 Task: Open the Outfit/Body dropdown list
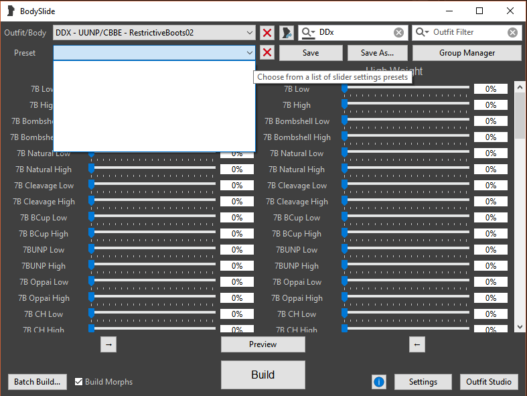pyautogui.click(x=154, y=33)
